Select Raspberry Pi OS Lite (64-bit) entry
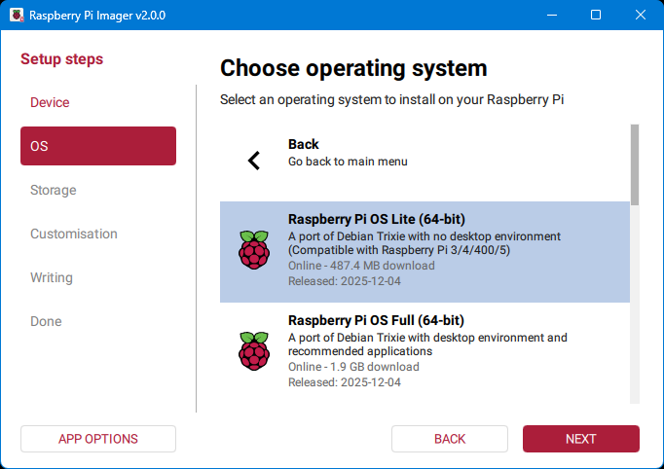Viewport: 664px width, 469px height. click(424, 252)
